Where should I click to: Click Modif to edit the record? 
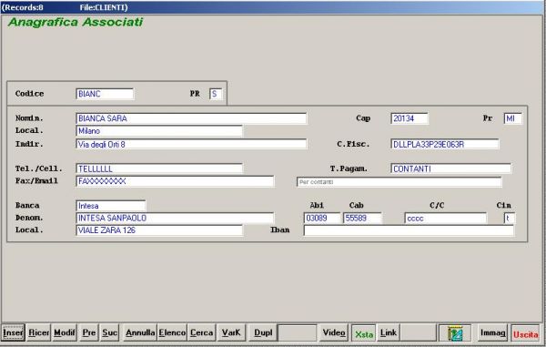tap(64, 332)
